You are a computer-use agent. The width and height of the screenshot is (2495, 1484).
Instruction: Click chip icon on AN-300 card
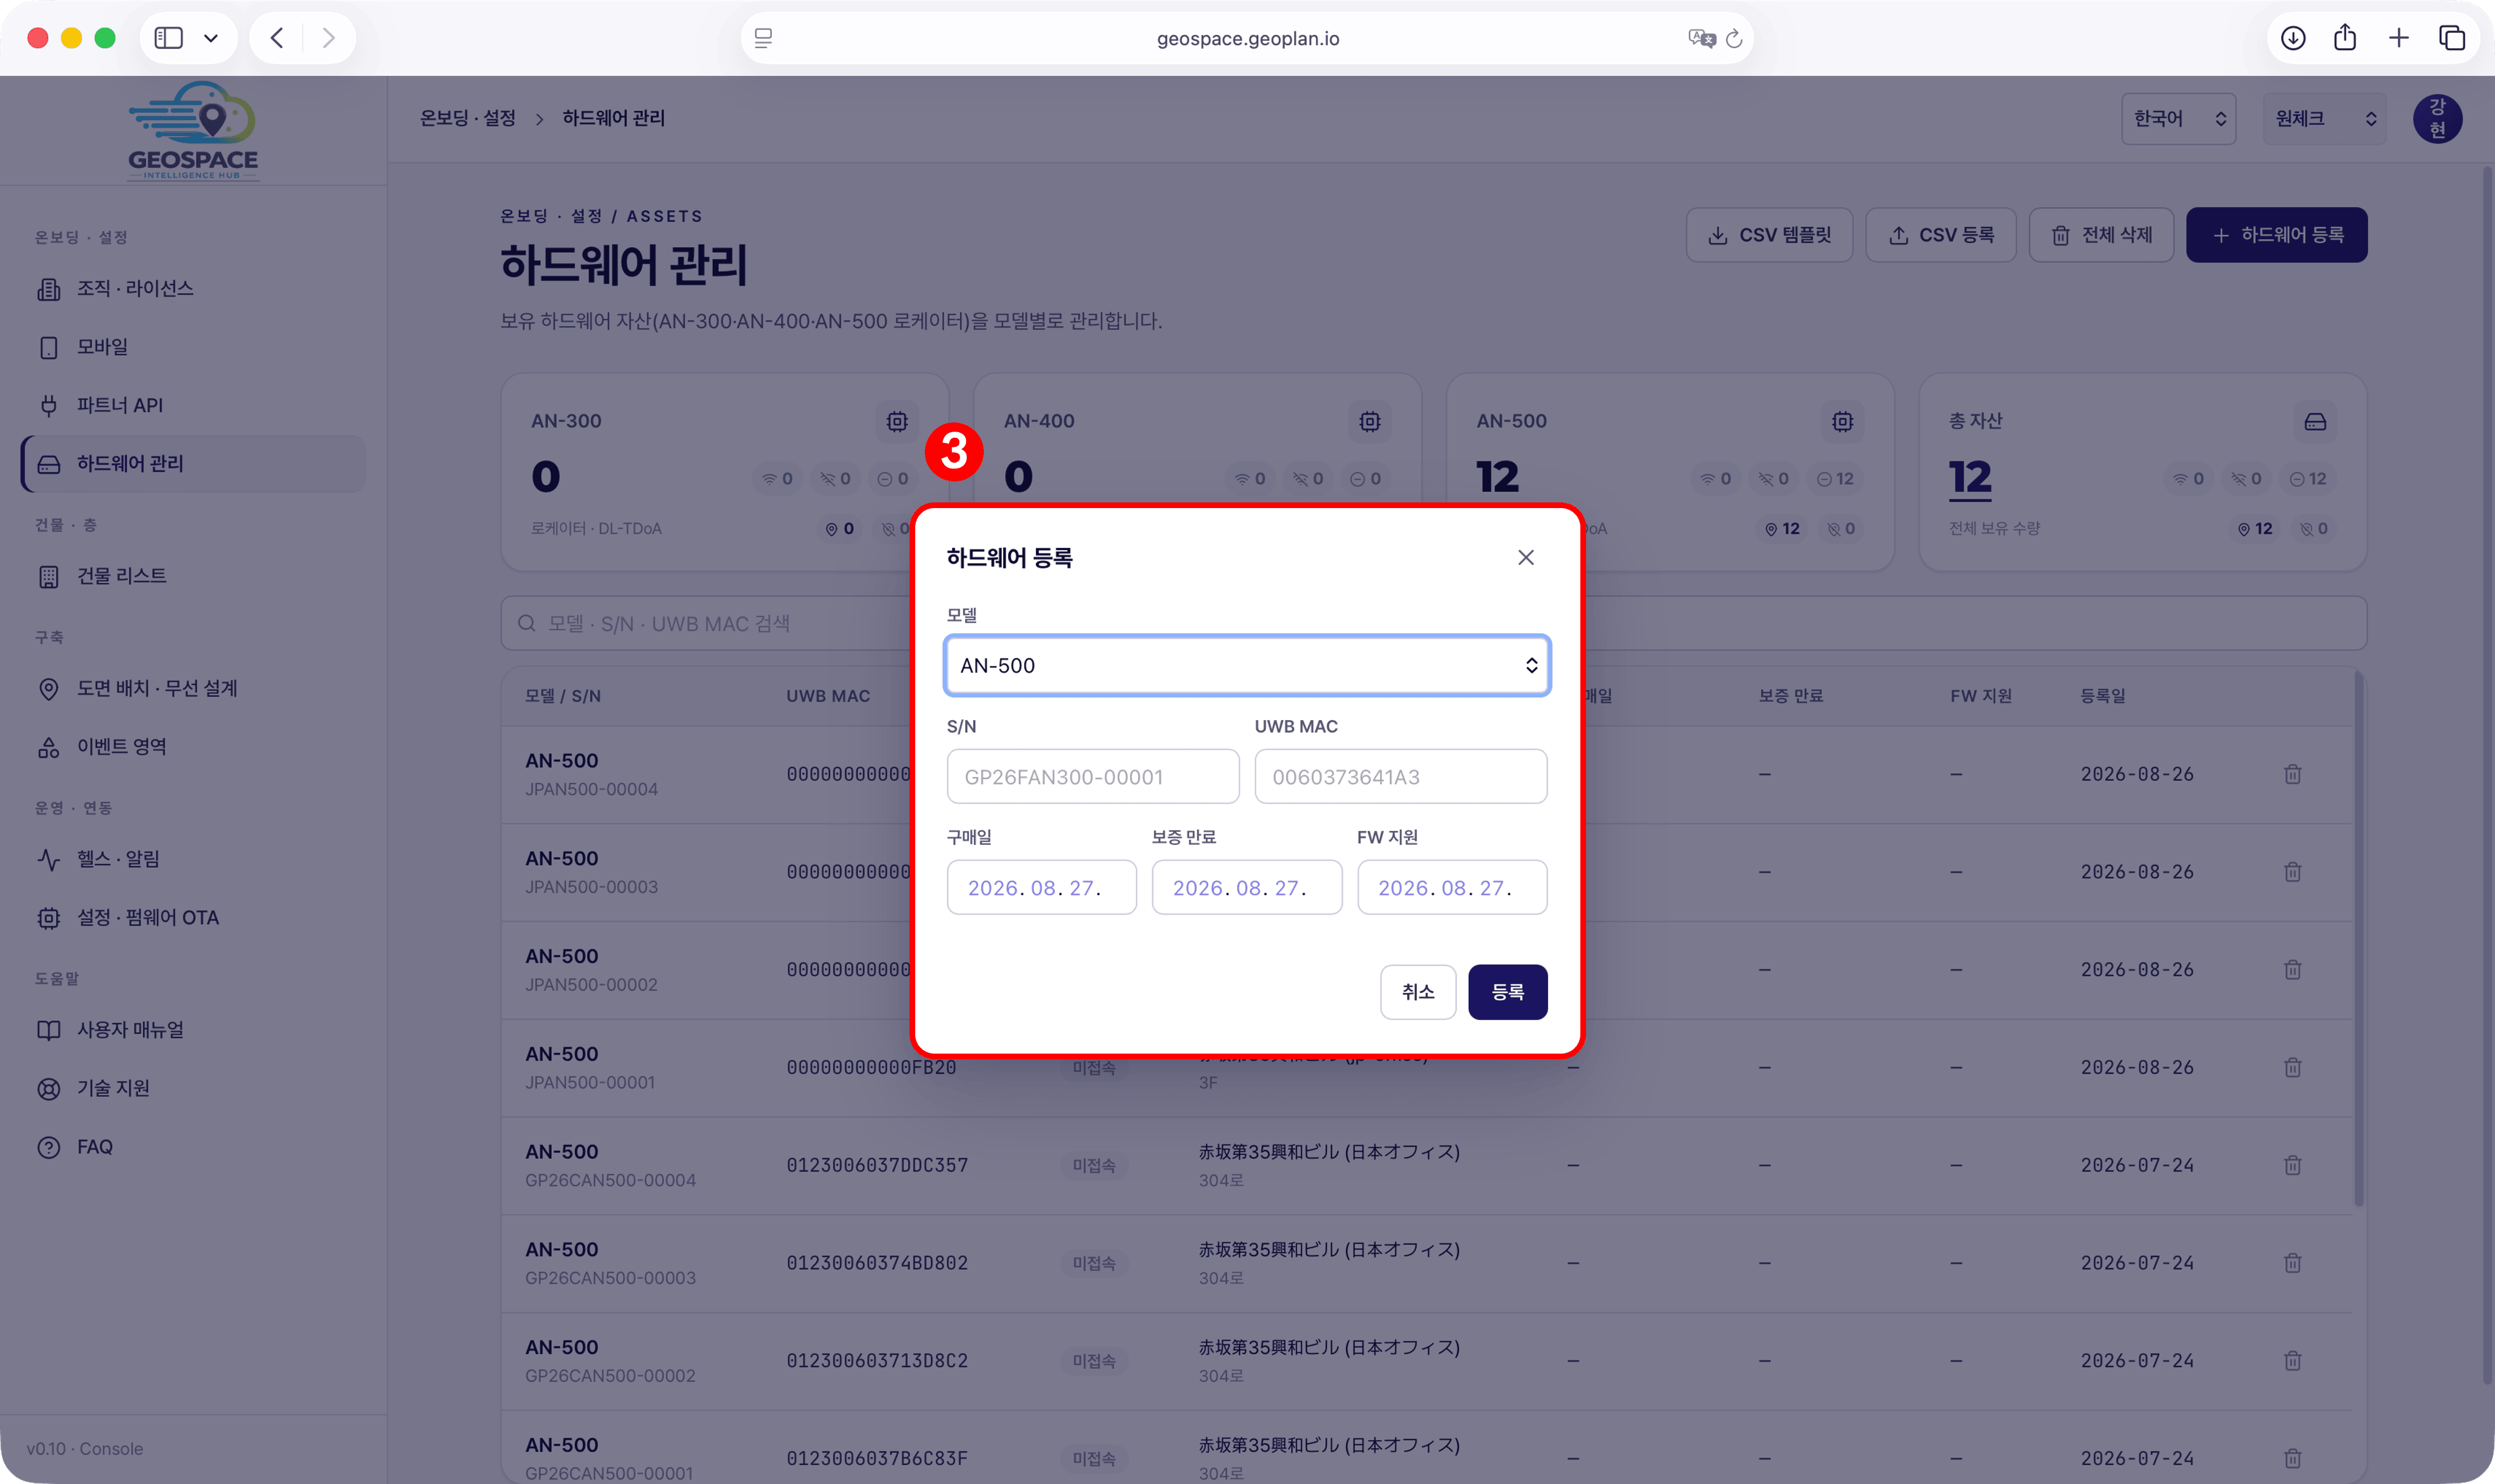coord(897,421)
